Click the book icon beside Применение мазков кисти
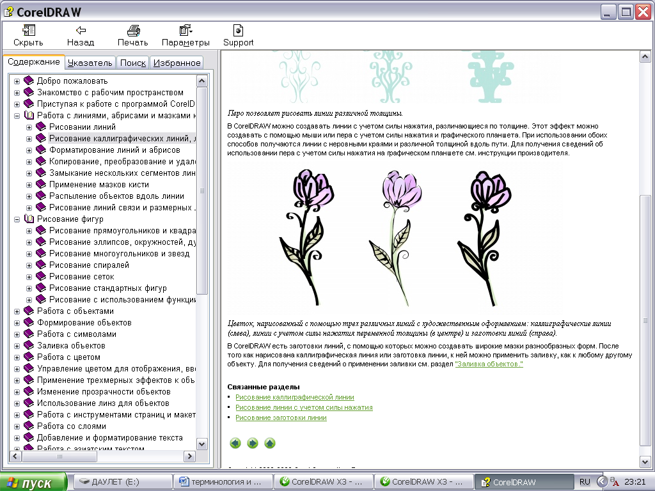Viewport: 655px width, 491px height. coord(40,184)
